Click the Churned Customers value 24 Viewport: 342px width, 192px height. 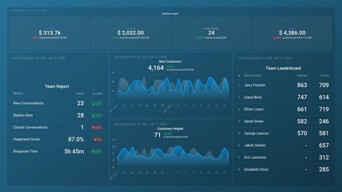click(x=211, y=33)
